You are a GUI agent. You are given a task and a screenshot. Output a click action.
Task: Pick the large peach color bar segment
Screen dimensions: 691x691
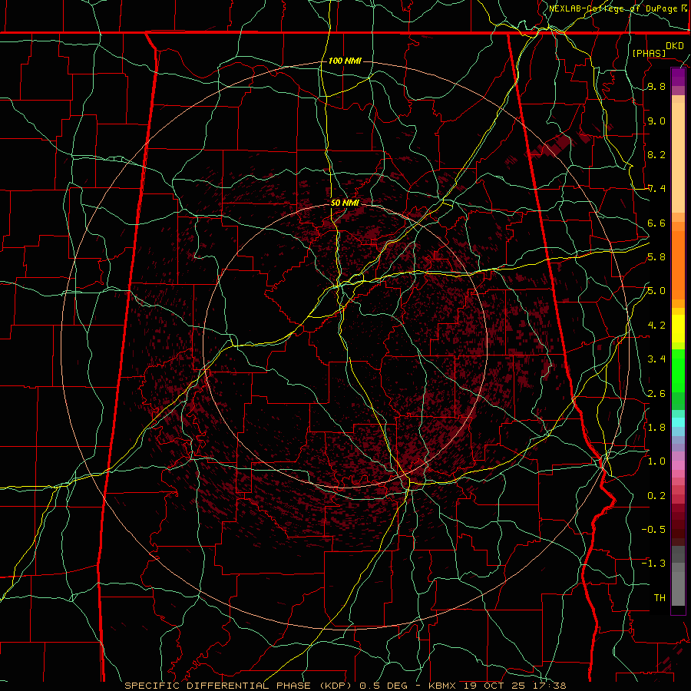pyautogui.click(x=678, y=157)
